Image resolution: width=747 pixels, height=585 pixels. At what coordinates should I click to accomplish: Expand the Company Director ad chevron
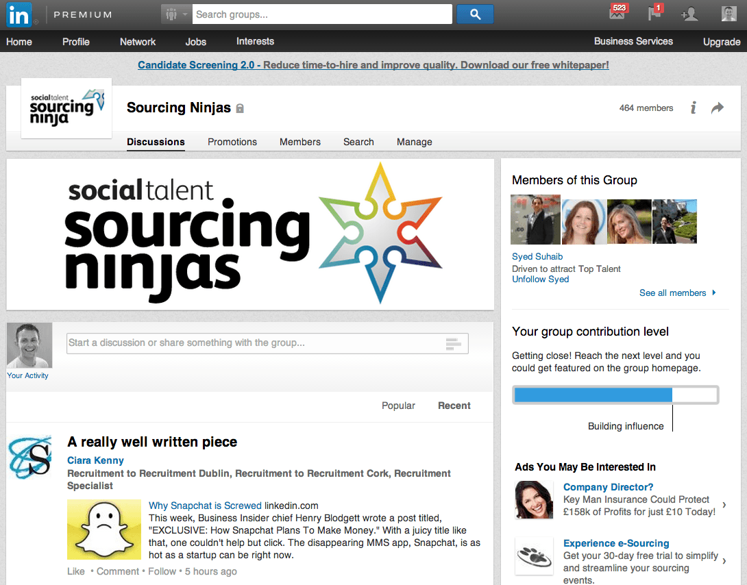click(x=724, y=505)
